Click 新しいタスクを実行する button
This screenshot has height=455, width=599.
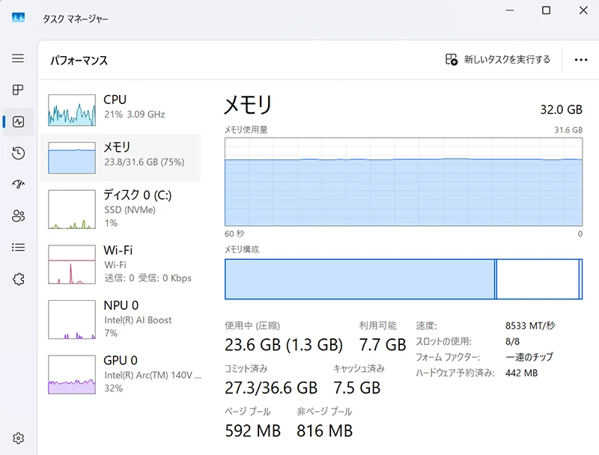(498, 60)
